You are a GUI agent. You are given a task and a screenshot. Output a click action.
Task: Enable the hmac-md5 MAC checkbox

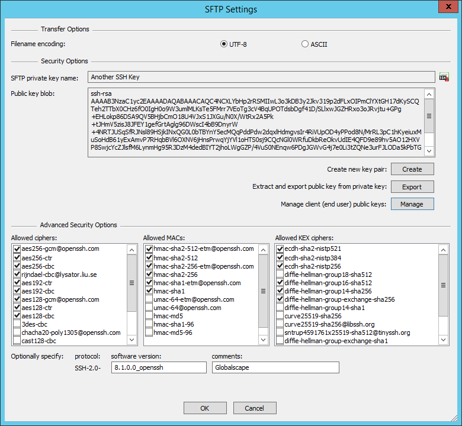[x=149, y=316]
